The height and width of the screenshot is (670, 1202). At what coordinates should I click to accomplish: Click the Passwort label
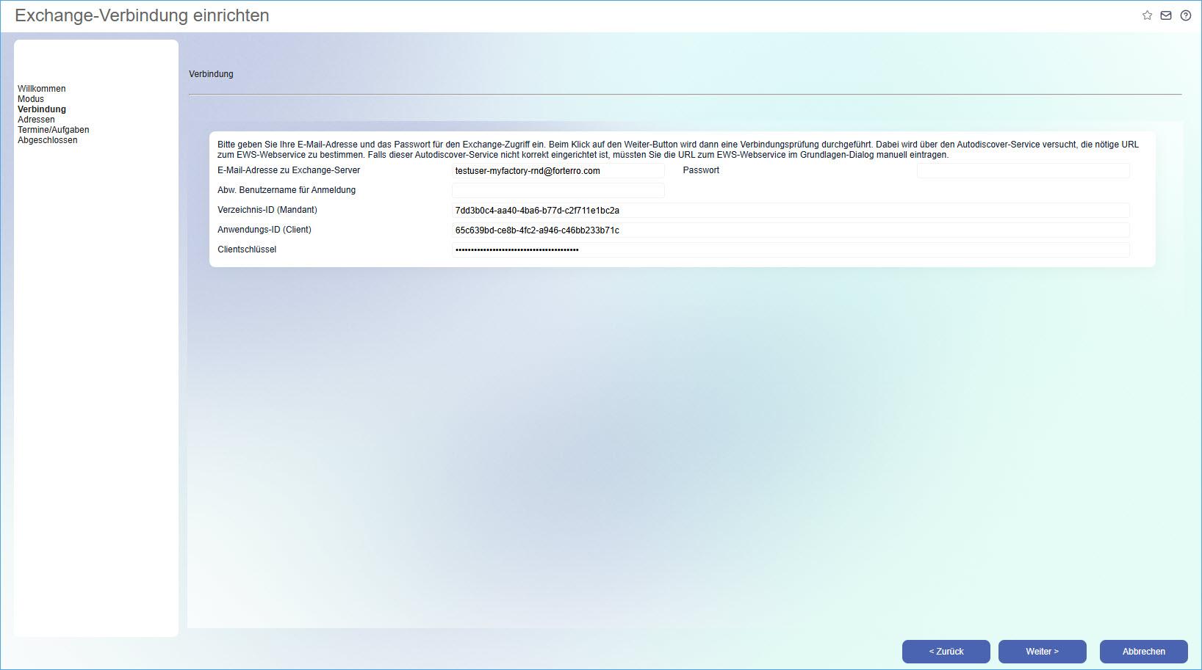tap(701, 170)
